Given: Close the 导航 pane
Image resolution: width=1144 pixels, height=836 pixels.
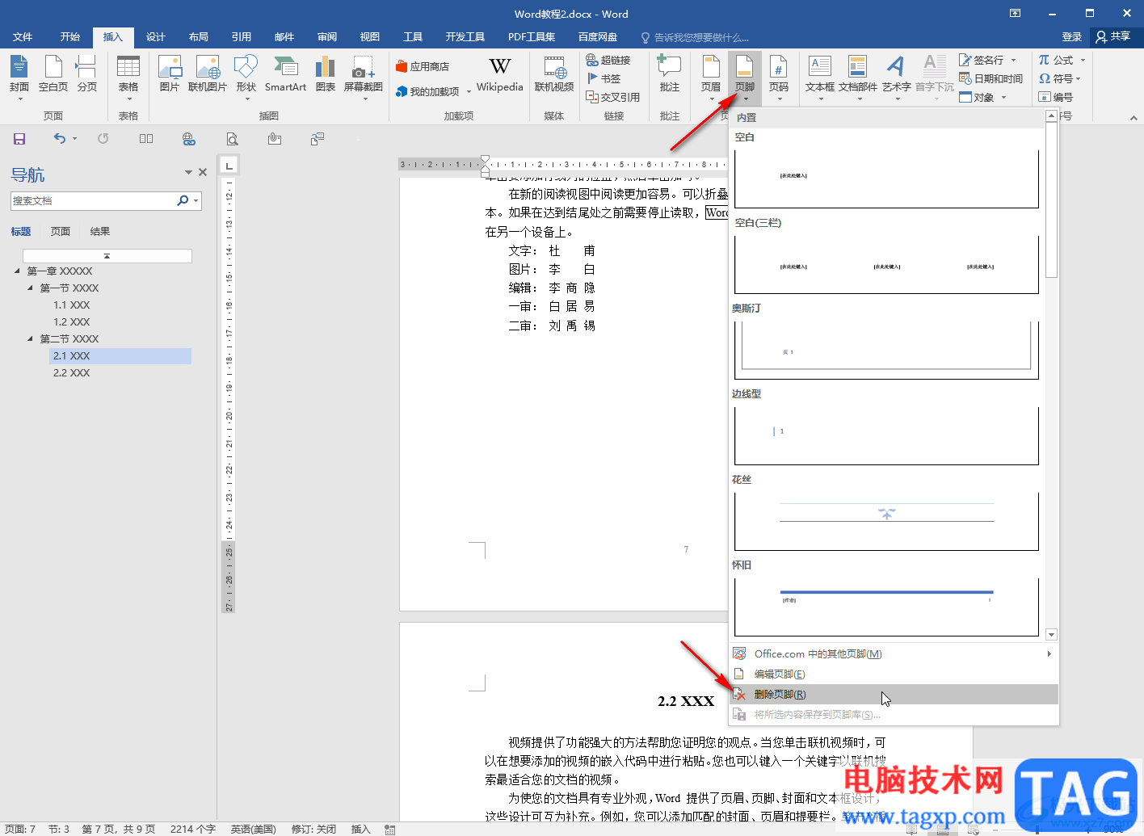Looking at the screenshot, I should 203,172.
